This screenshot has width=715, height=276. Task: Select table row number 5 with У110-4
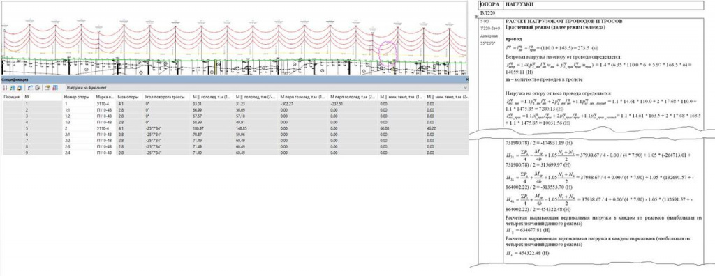[235, 129]
